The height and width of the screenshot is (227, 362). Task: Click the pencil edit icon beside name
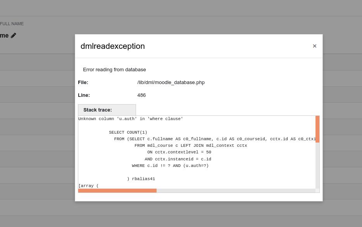click(14, 35)
